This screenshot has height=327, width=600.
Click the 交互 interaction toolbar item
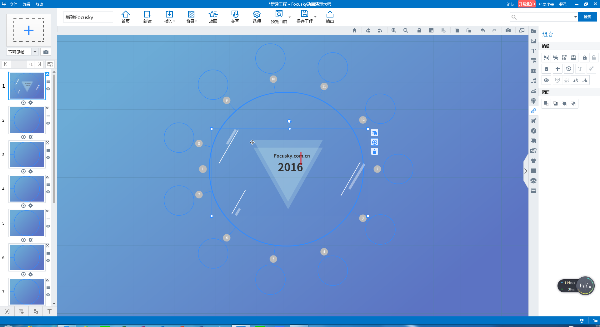[x=235, y=17]
